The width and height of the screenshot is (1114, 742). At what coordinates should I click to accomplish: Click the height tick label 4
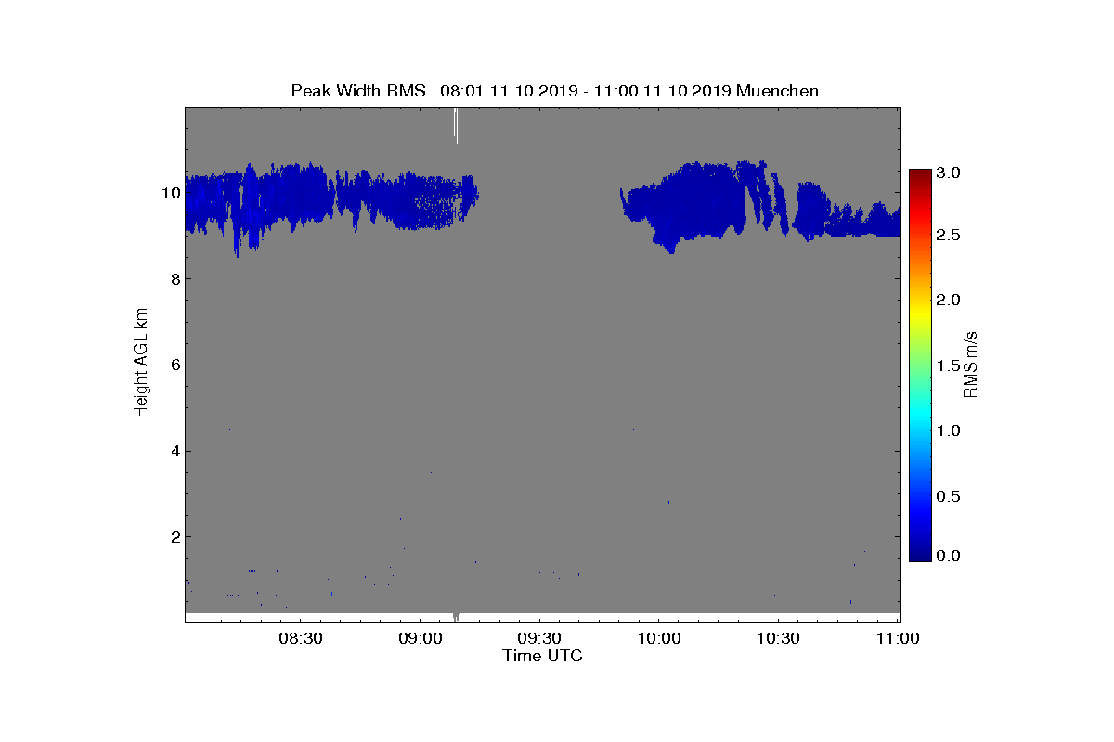174,451
